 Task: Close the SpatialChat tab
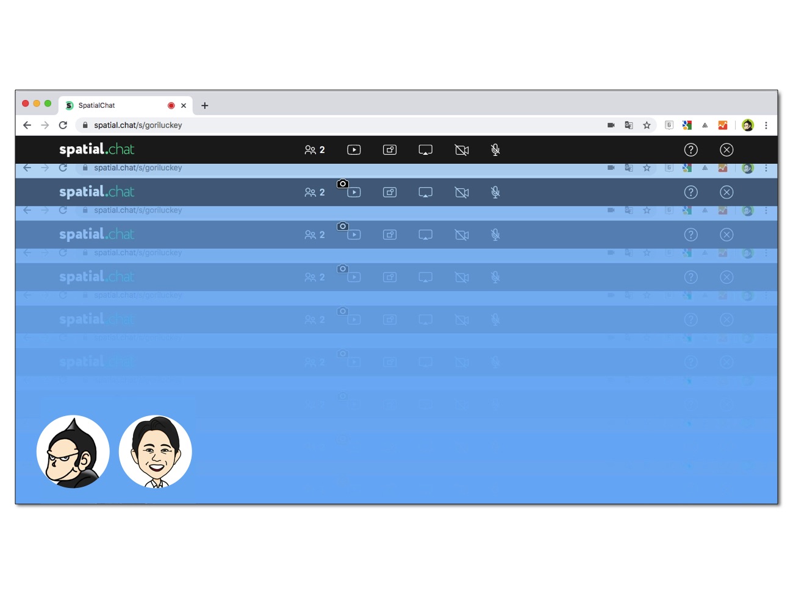[x=184, y=105]
